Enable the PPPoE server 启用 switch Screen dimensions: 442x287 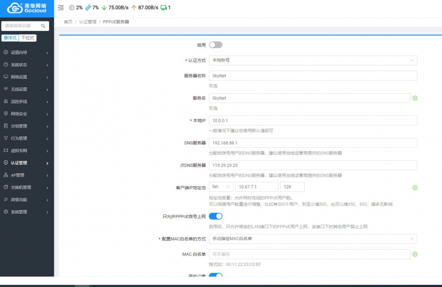click(215, 45)
